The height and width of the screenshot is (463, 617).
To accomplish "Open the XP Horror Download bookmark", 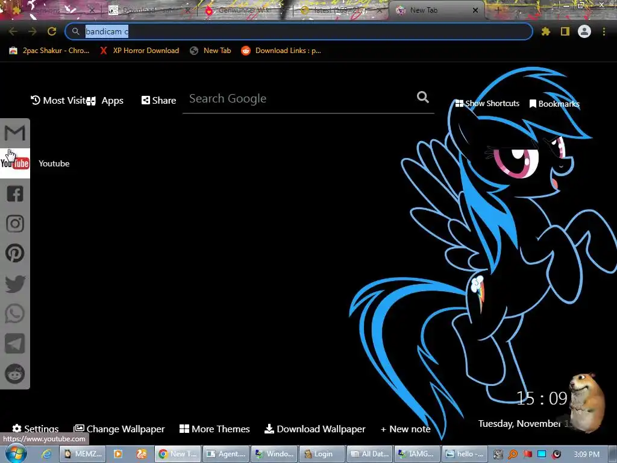I will pyautogui.click(x=139, y=51).
